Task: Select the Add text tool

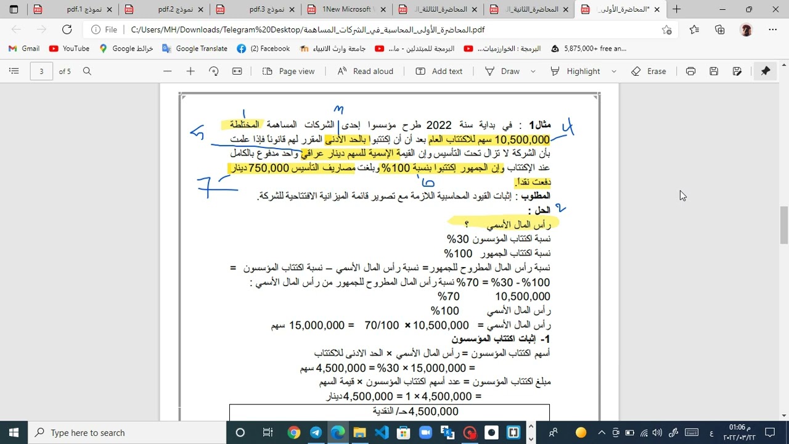Action: click(439, 72)
